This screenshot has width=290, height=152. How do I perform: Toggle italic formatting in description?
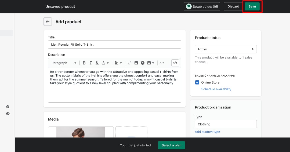(91, 63)
